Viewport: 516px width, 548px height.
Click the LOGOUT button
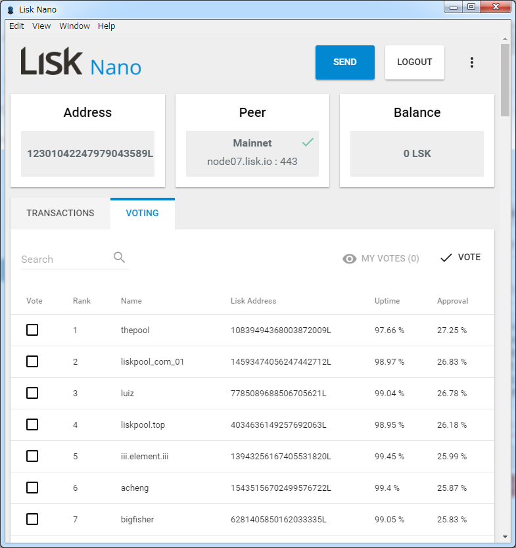pos(414,62)
